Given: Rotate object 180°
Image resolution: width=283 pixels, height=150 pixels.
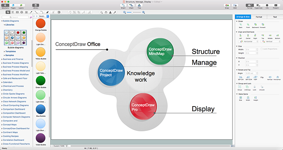Looking at the screenshot, I should pos(255,78).
